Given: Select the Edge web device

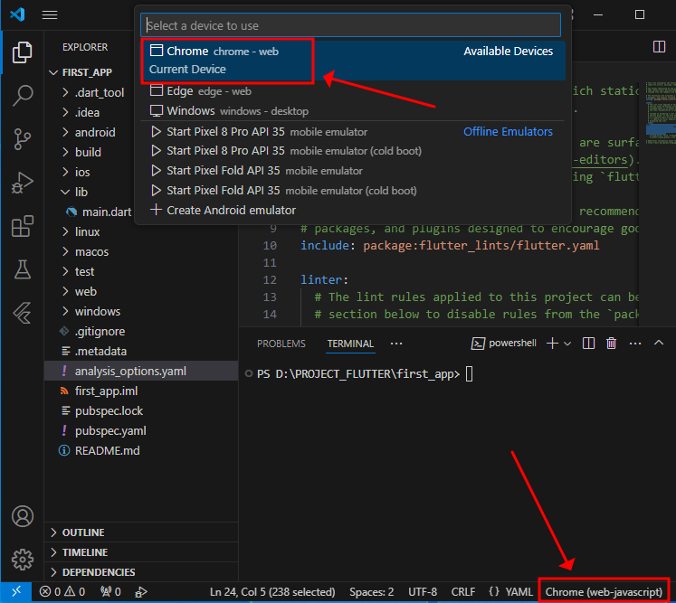Looking at the screenshot, I should 353,91.
